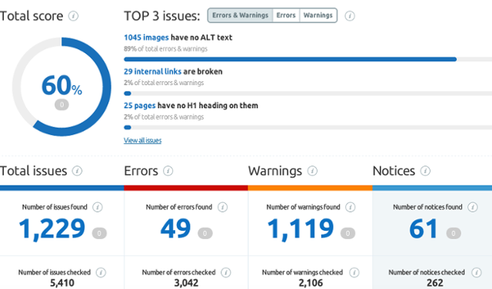Click the 49 errors found number
Viewport: 492px width, 289px height.
coord(175,228)
